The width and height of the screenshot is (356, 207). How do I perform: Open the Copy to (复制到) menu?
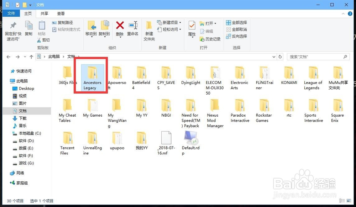click(x=104, y=28)
